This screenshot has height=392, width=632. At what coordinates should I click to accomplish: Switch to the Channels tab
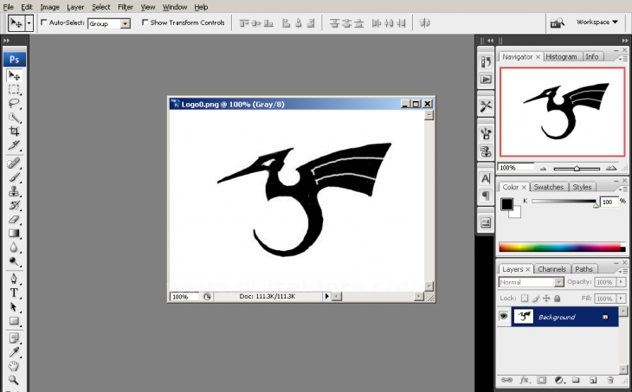551,269
